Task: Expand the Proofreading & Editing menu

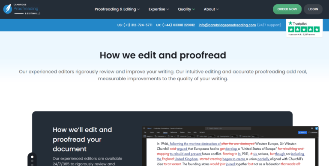Action: point(117,9)
